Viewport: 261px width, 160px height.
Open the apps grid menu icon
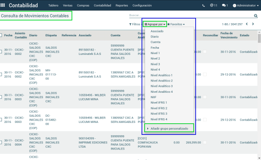tap(3, 6)
